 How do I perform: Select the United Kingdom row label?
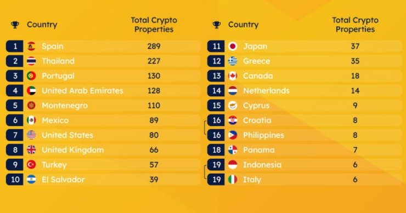pos(73,150)
